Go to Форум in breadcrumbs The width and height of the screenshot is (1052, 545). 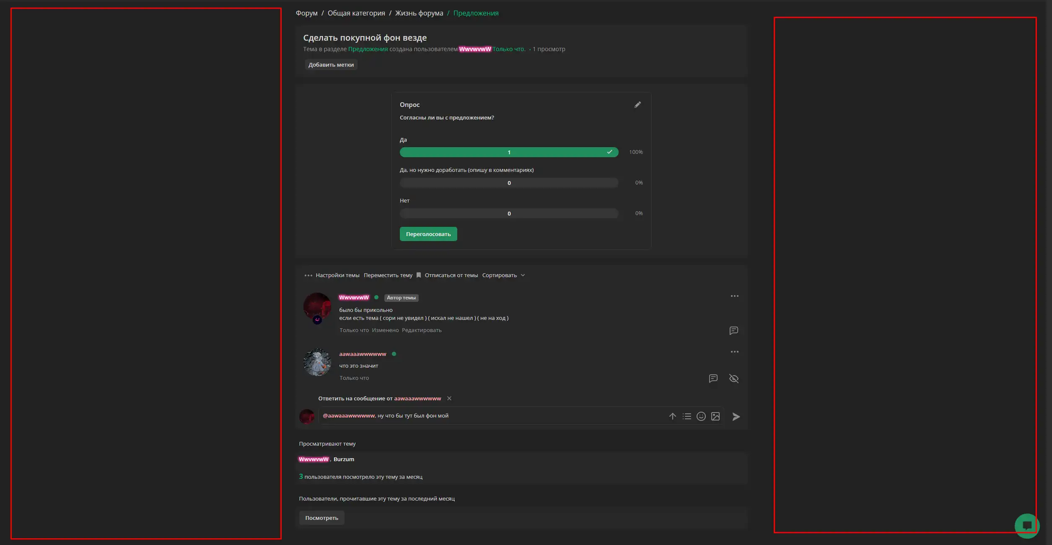[306, 13]
